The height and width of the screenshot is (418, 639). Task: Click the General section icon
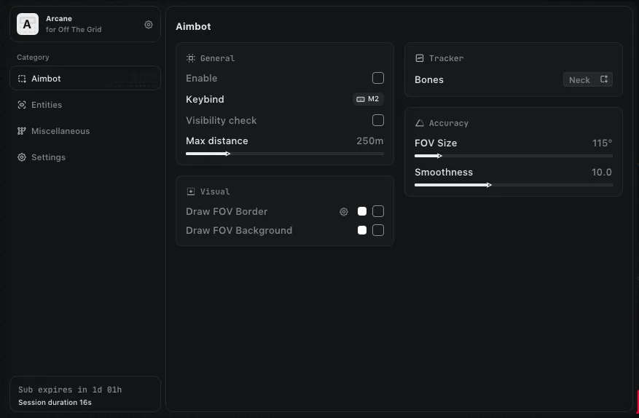191,58
